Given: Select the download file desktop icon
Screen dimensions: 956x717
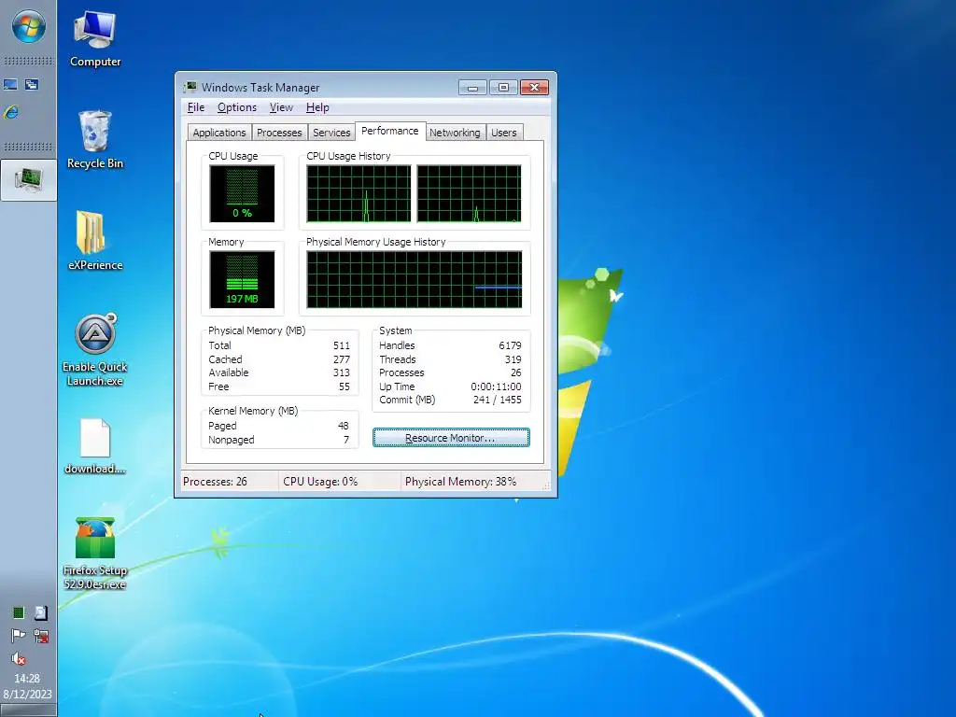Looking at the screenshot, I should pos(94,447).
